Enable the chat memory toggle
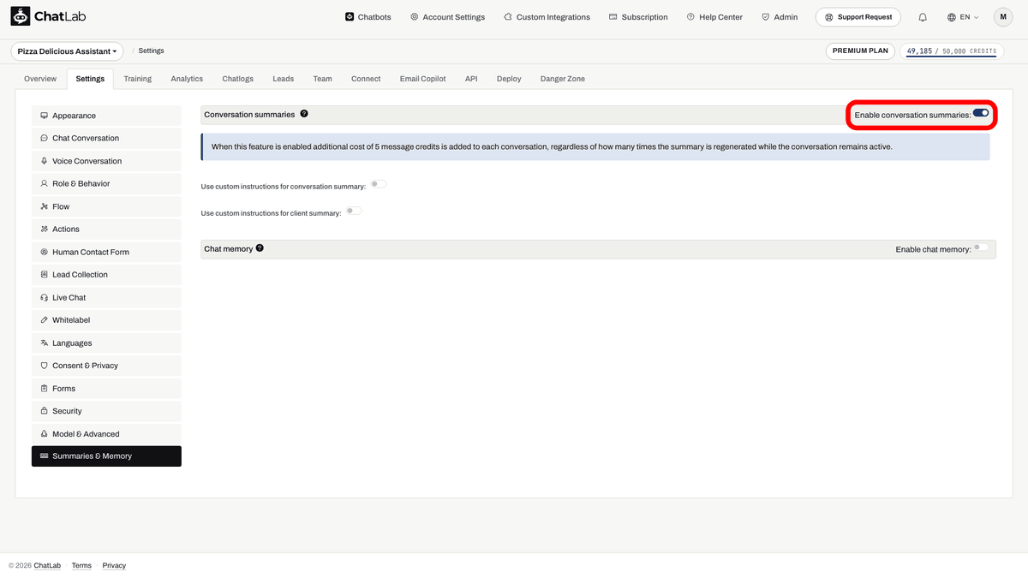The image size is (1028, 578). pos(981,247)
